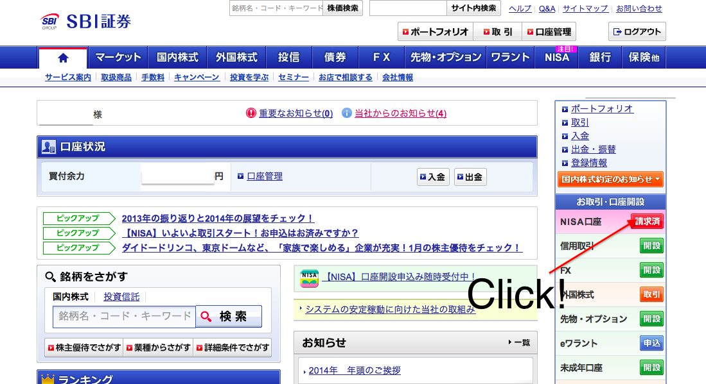Open the FX menu tab
The height and width of the screenshot is (384, 706).
pyautogui.click(x=382, y=58)
